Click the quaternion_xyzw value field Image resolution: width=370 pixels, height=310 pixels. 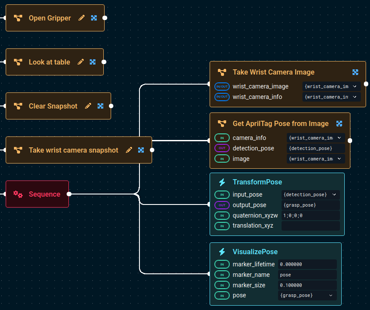click(311, 215)
